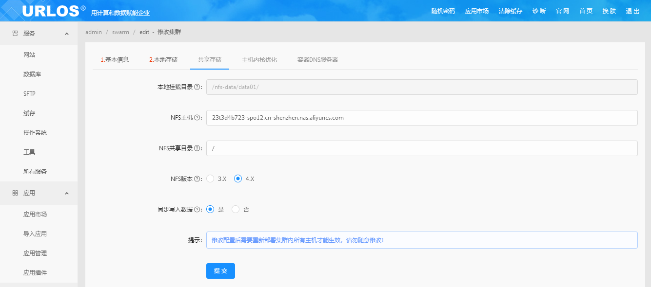Choose 否 for 同步写入数据
The height and width of the screenshot is (287, 651).
pos(236,209)
